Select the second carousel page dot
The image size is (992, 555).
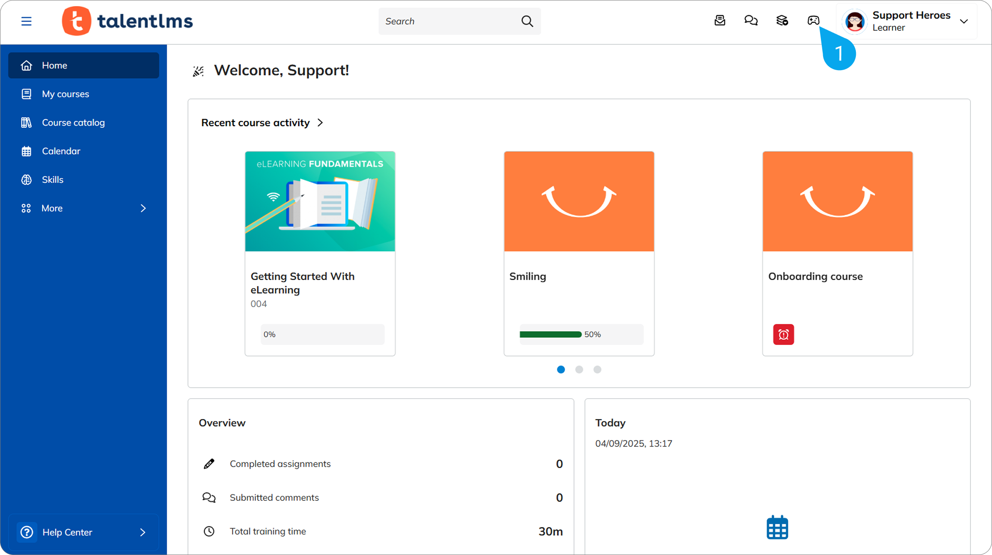579,370
